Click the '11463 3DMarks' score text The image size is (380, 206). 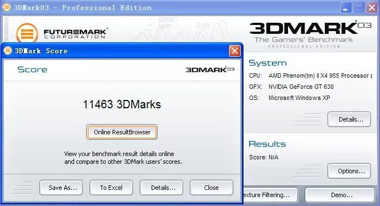(122, 104)
